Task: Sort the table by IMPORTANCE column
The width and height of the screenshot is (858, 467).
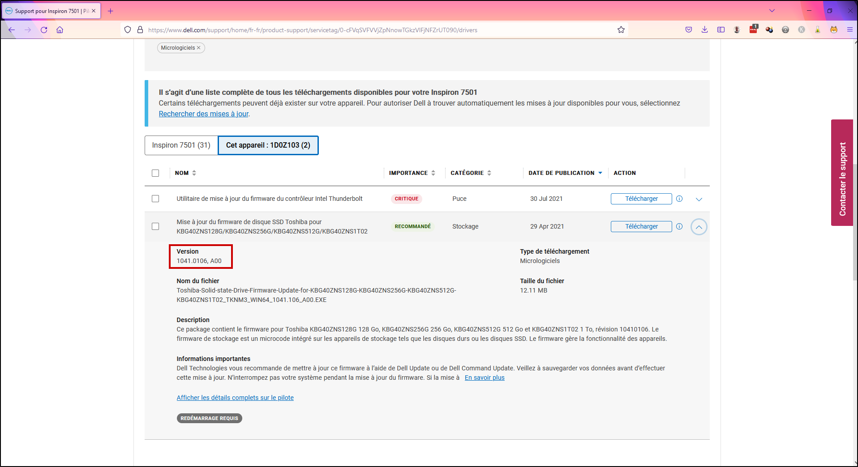Action: coord(412,173)
